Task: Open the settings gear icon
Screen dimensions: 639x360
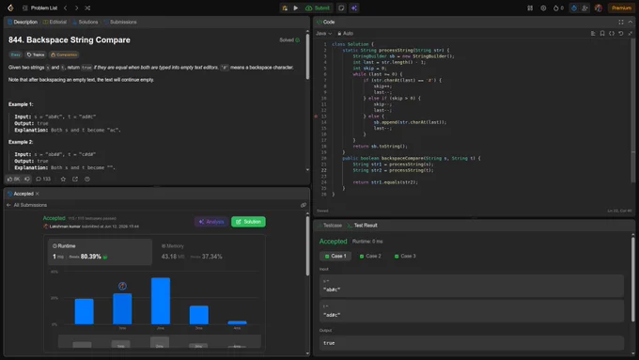Action: [543, 8]
